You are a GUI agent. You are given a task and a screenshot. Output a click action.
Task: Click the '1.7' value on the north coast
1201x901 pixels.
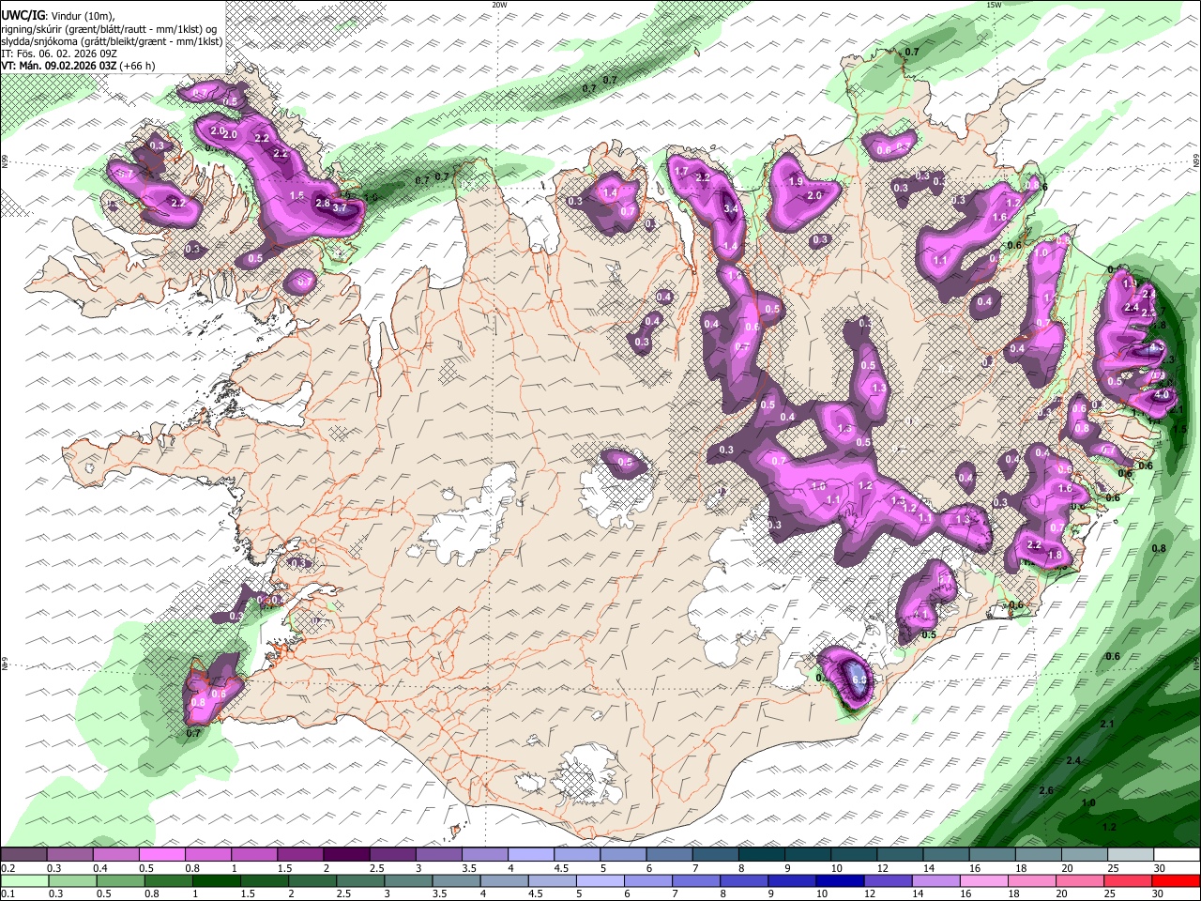pyautogui.click(x=682, y=172)
